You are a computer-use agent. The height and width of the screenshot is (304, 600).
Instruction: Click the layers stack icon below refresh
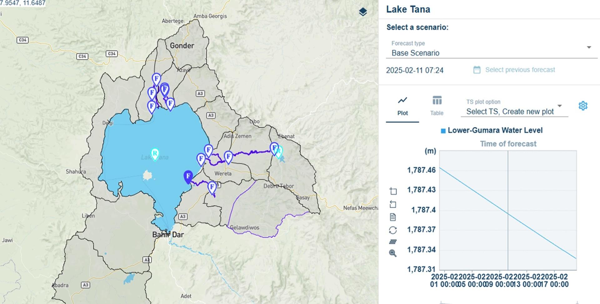pos(393,241)
